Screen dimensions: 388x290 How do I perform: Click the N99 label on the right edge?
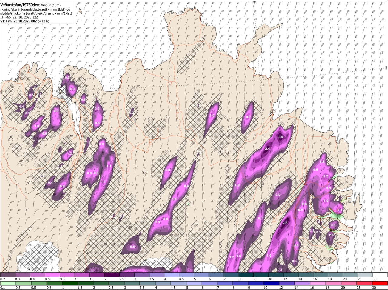point(386,68)
